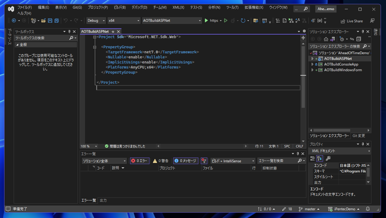Toggle pin on AOTBuildASPNet document tab

[x=113, y=32]
